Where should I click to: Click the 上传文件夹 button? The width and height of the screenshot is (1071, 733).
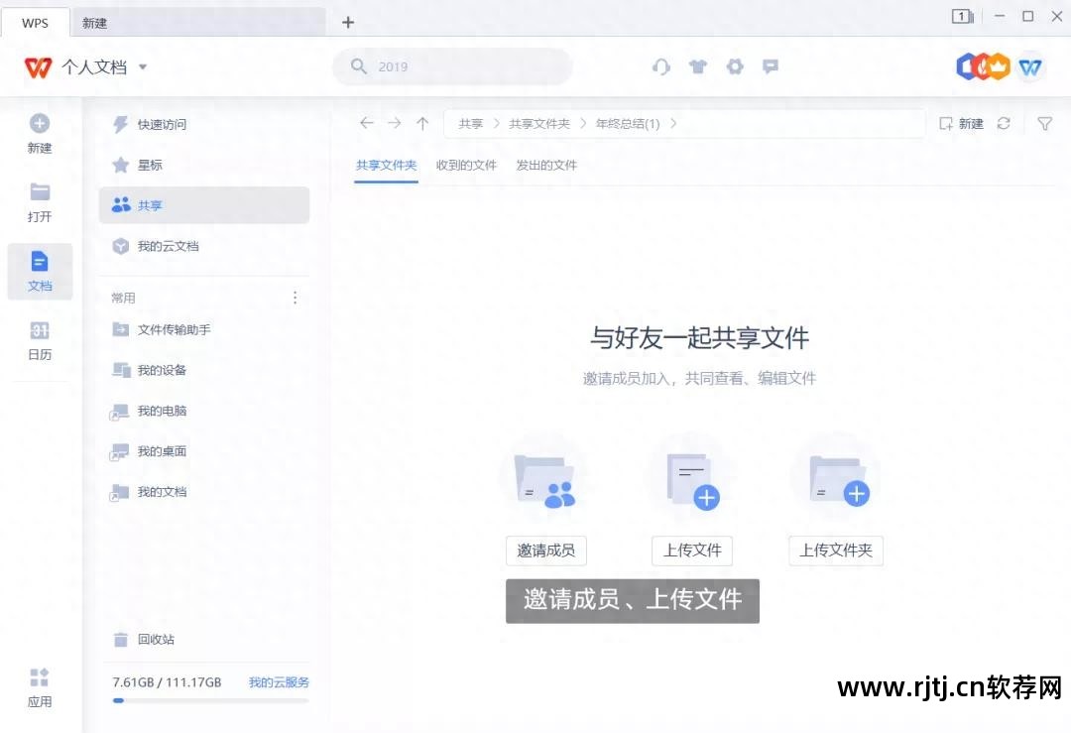[836, 550]
